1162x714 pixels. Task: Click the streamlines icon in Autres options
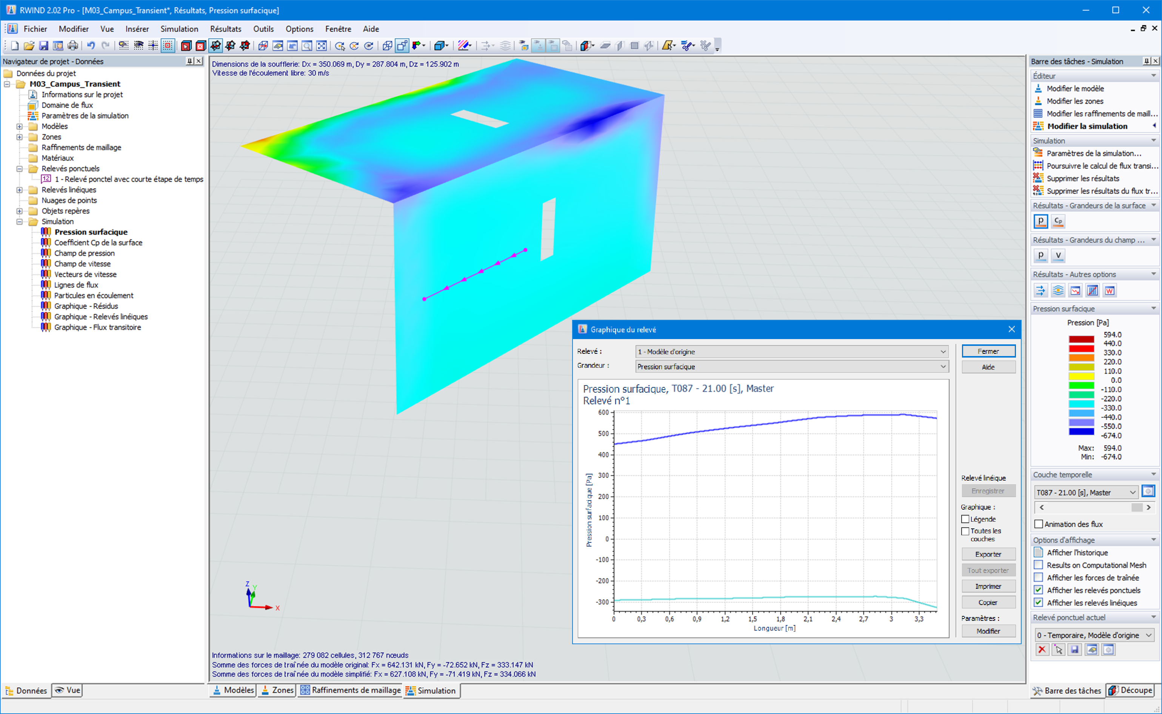[x=1057, y=290]
